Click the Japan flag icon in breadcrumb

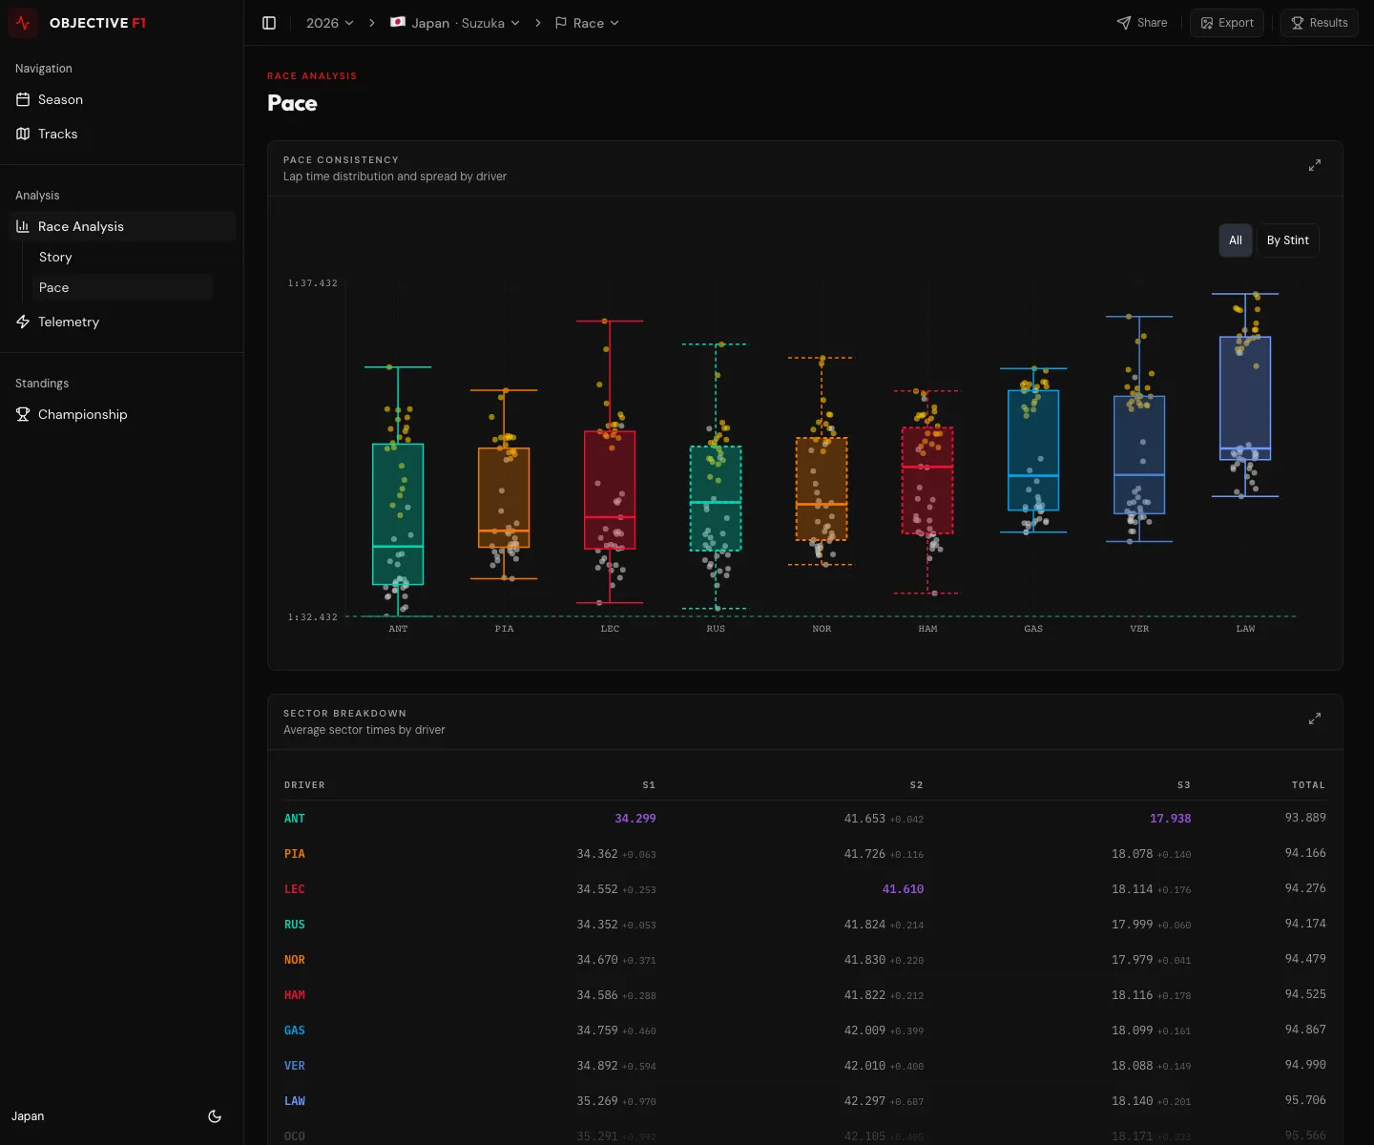pos(398,22)
